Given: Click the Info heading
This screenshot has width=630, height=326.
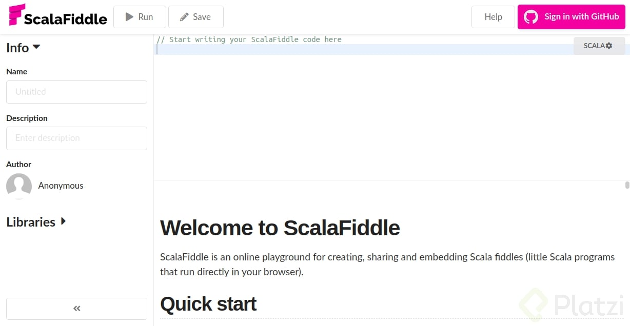Looking at the screenshot, I should tap(17, 48).
